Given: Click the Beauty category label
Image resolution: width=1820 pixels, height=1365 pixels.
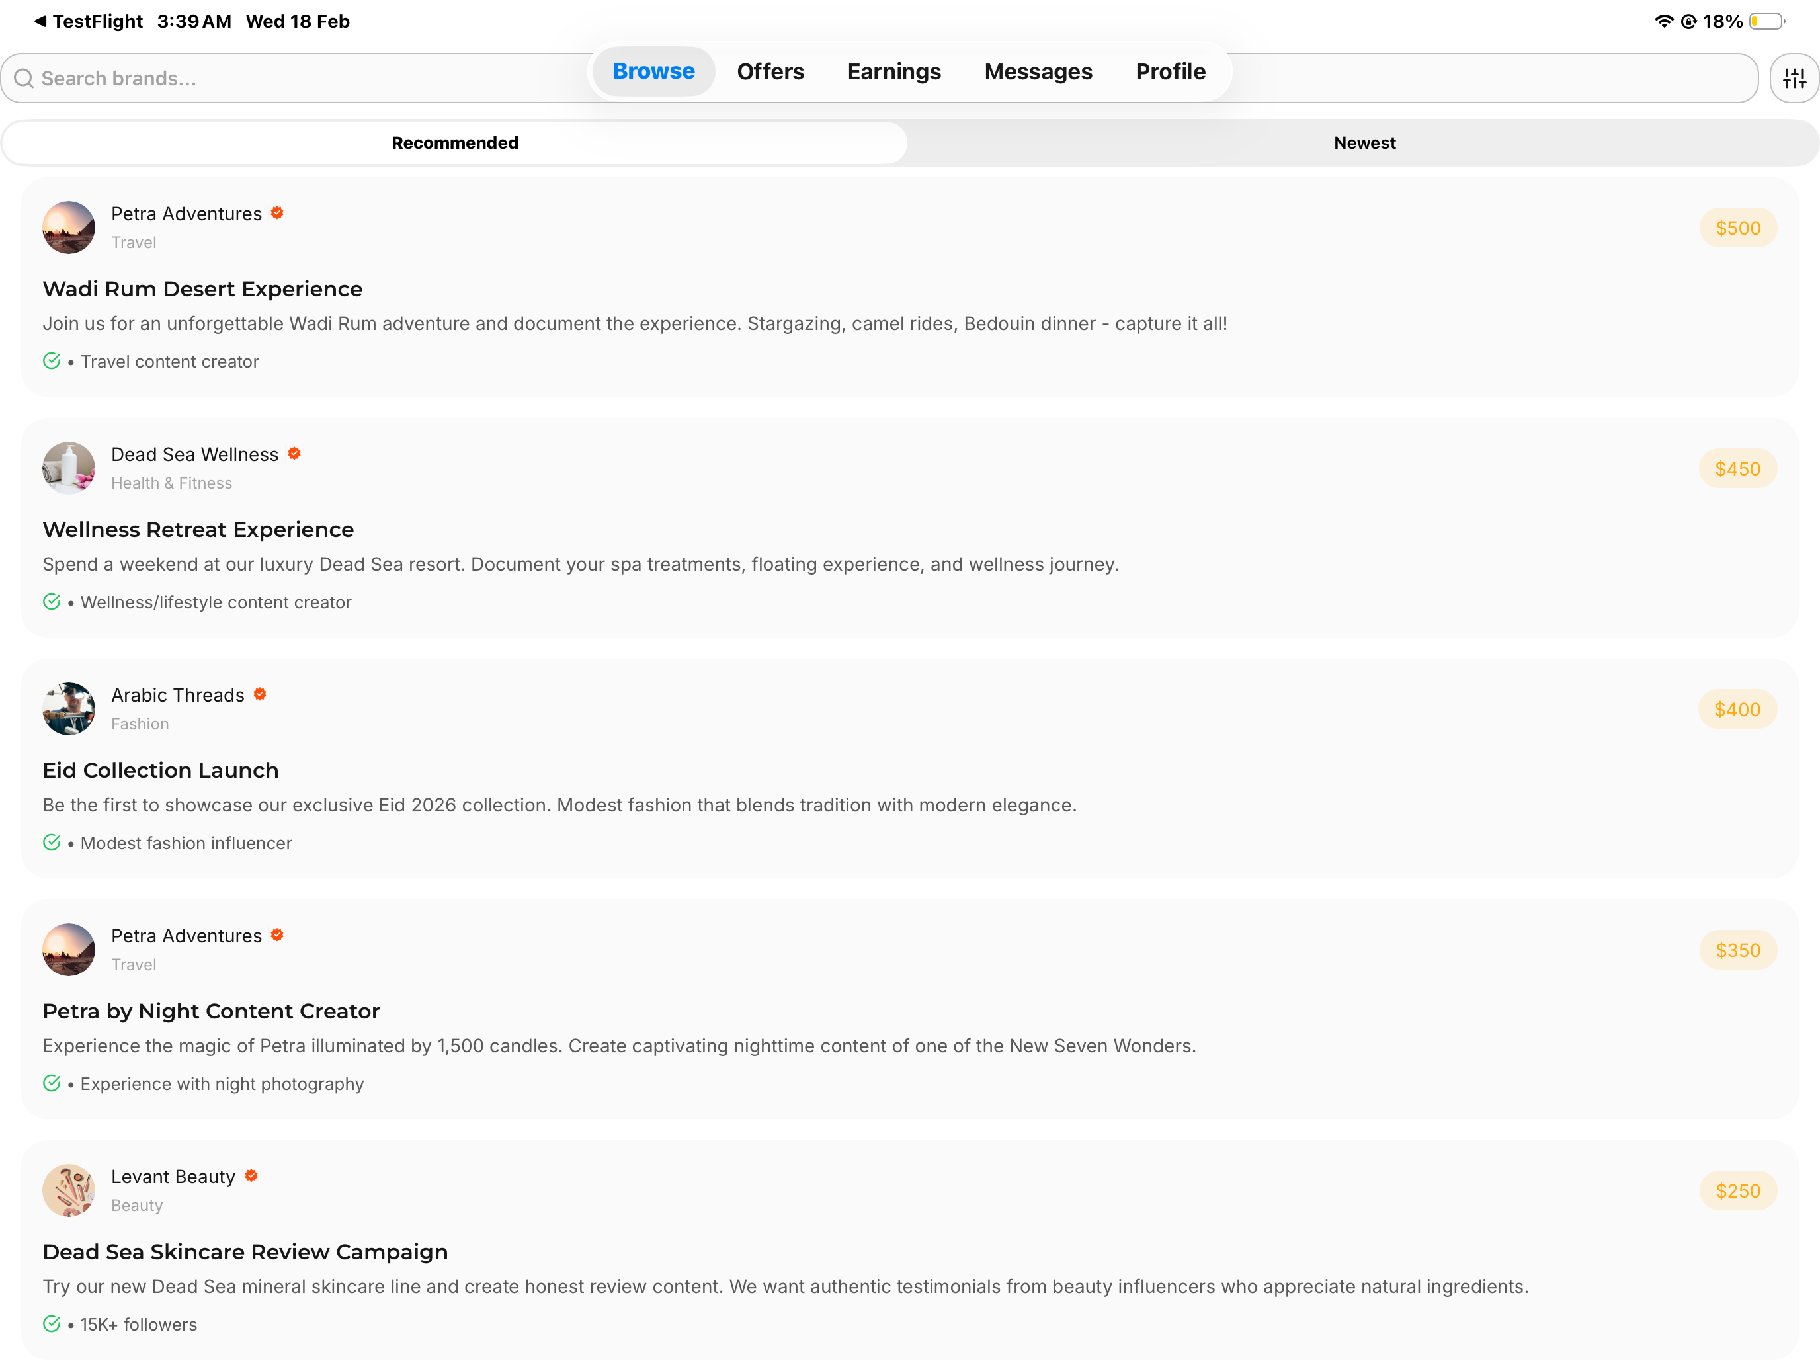Looking at the screenshot, I should [138, 1206].
